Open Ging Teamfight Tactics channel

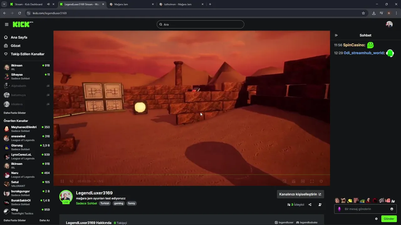(27, 211)
